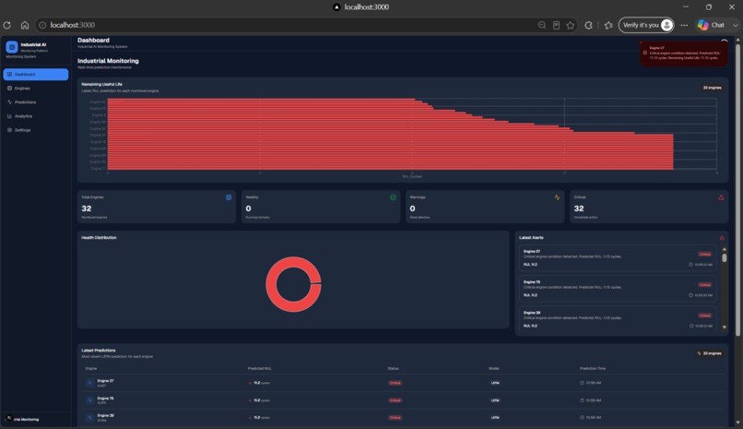The image size is (743, 429).
Task: Click the alerts list scroll down arrow
Action: coord(724,328)
